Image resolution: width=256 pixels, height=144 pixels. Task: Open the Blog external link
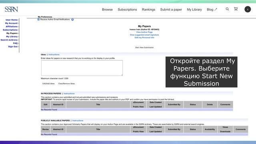tap(212, 10)
